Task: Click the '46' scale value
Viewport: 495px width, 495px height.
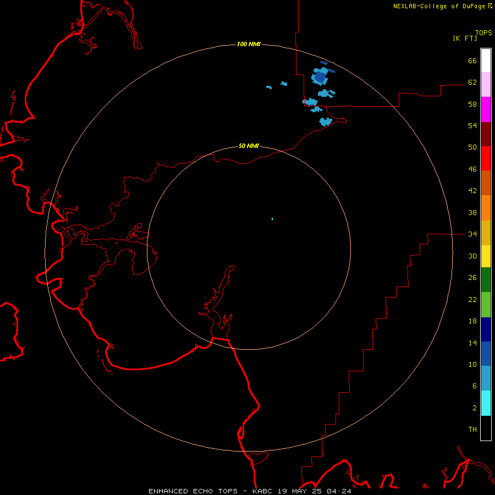Action: pyautogui.click(x=472, y=169)
